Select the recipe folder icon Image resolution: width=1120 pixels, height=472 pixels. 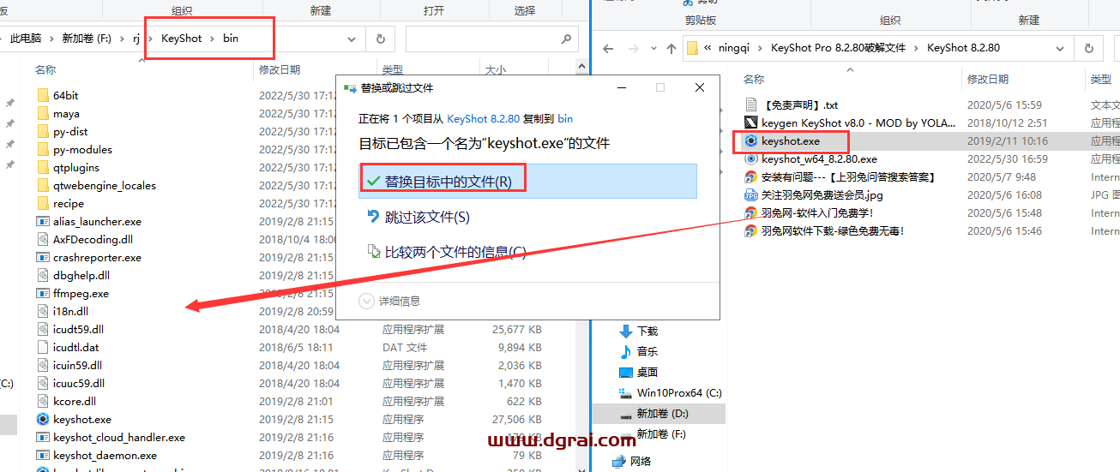[x=43, y=203]
